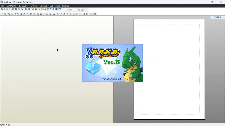
Task: Open the Settings menu
Action: [43, 6]
